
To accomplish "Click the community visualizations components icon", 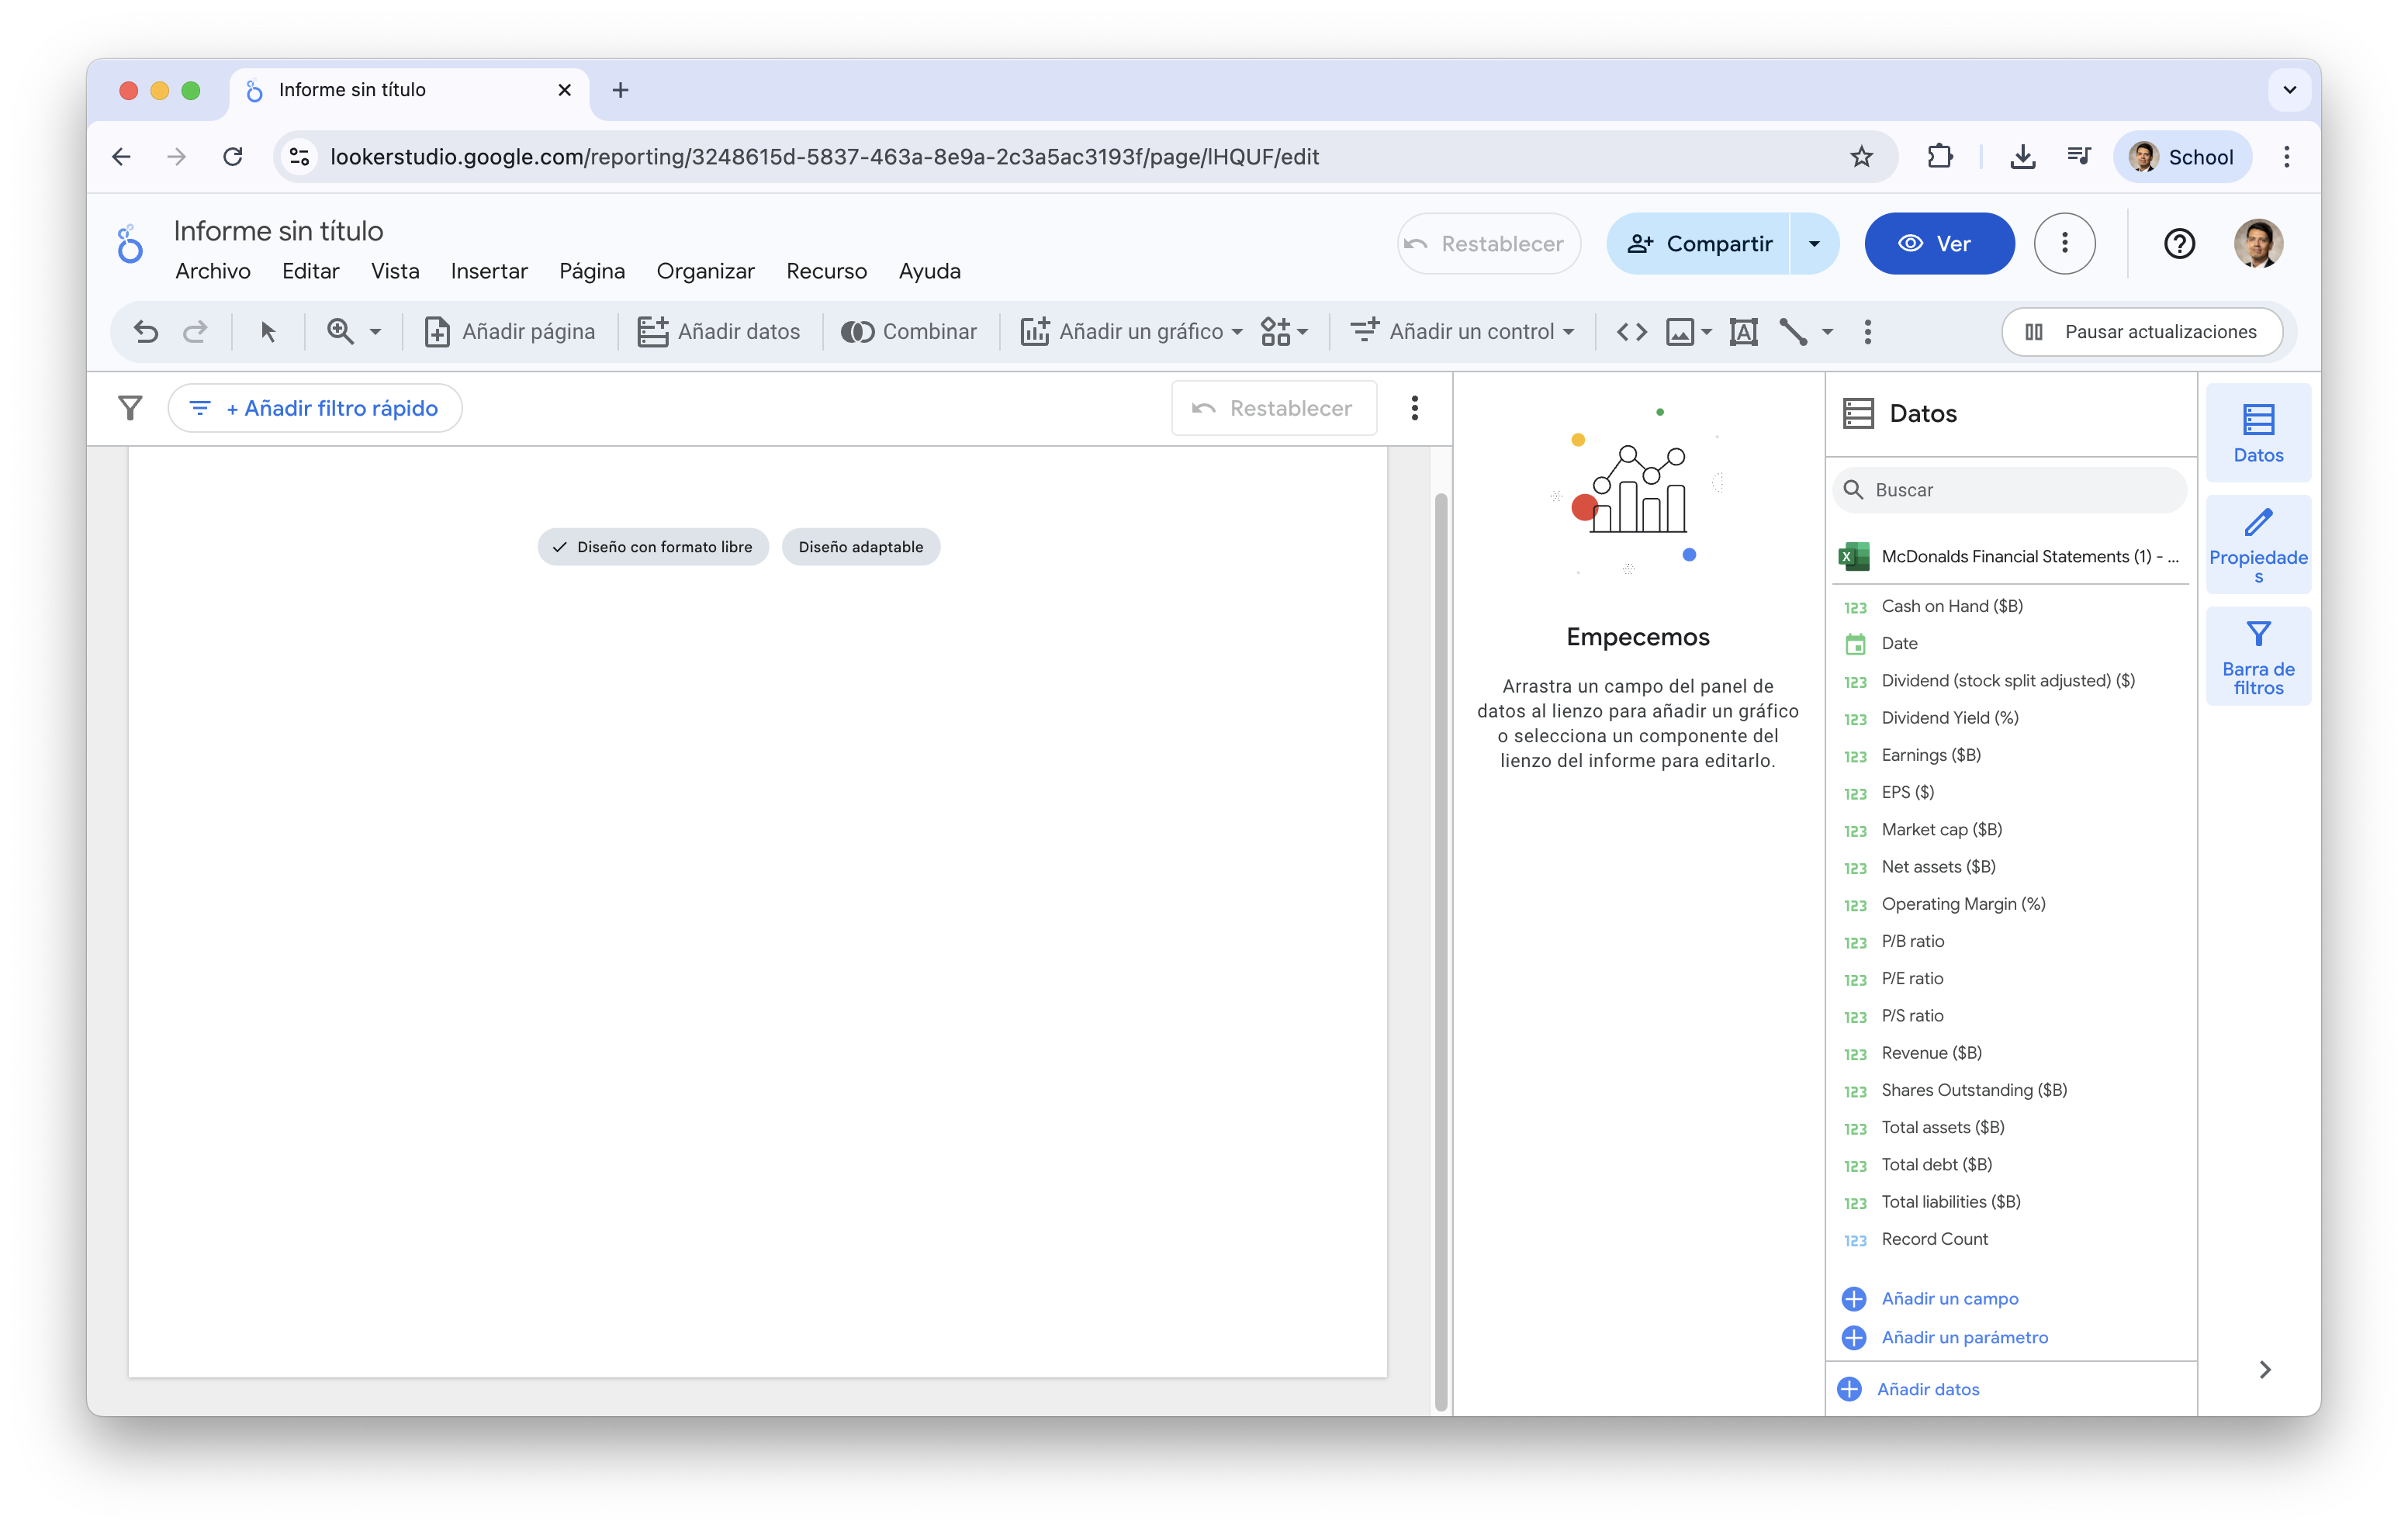I will [1283, 331].
